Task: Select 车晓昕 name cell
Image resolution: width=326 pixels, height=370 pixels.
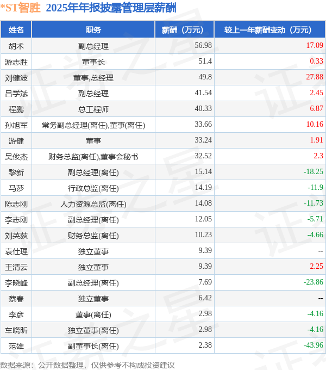Action: coord(16,330)
